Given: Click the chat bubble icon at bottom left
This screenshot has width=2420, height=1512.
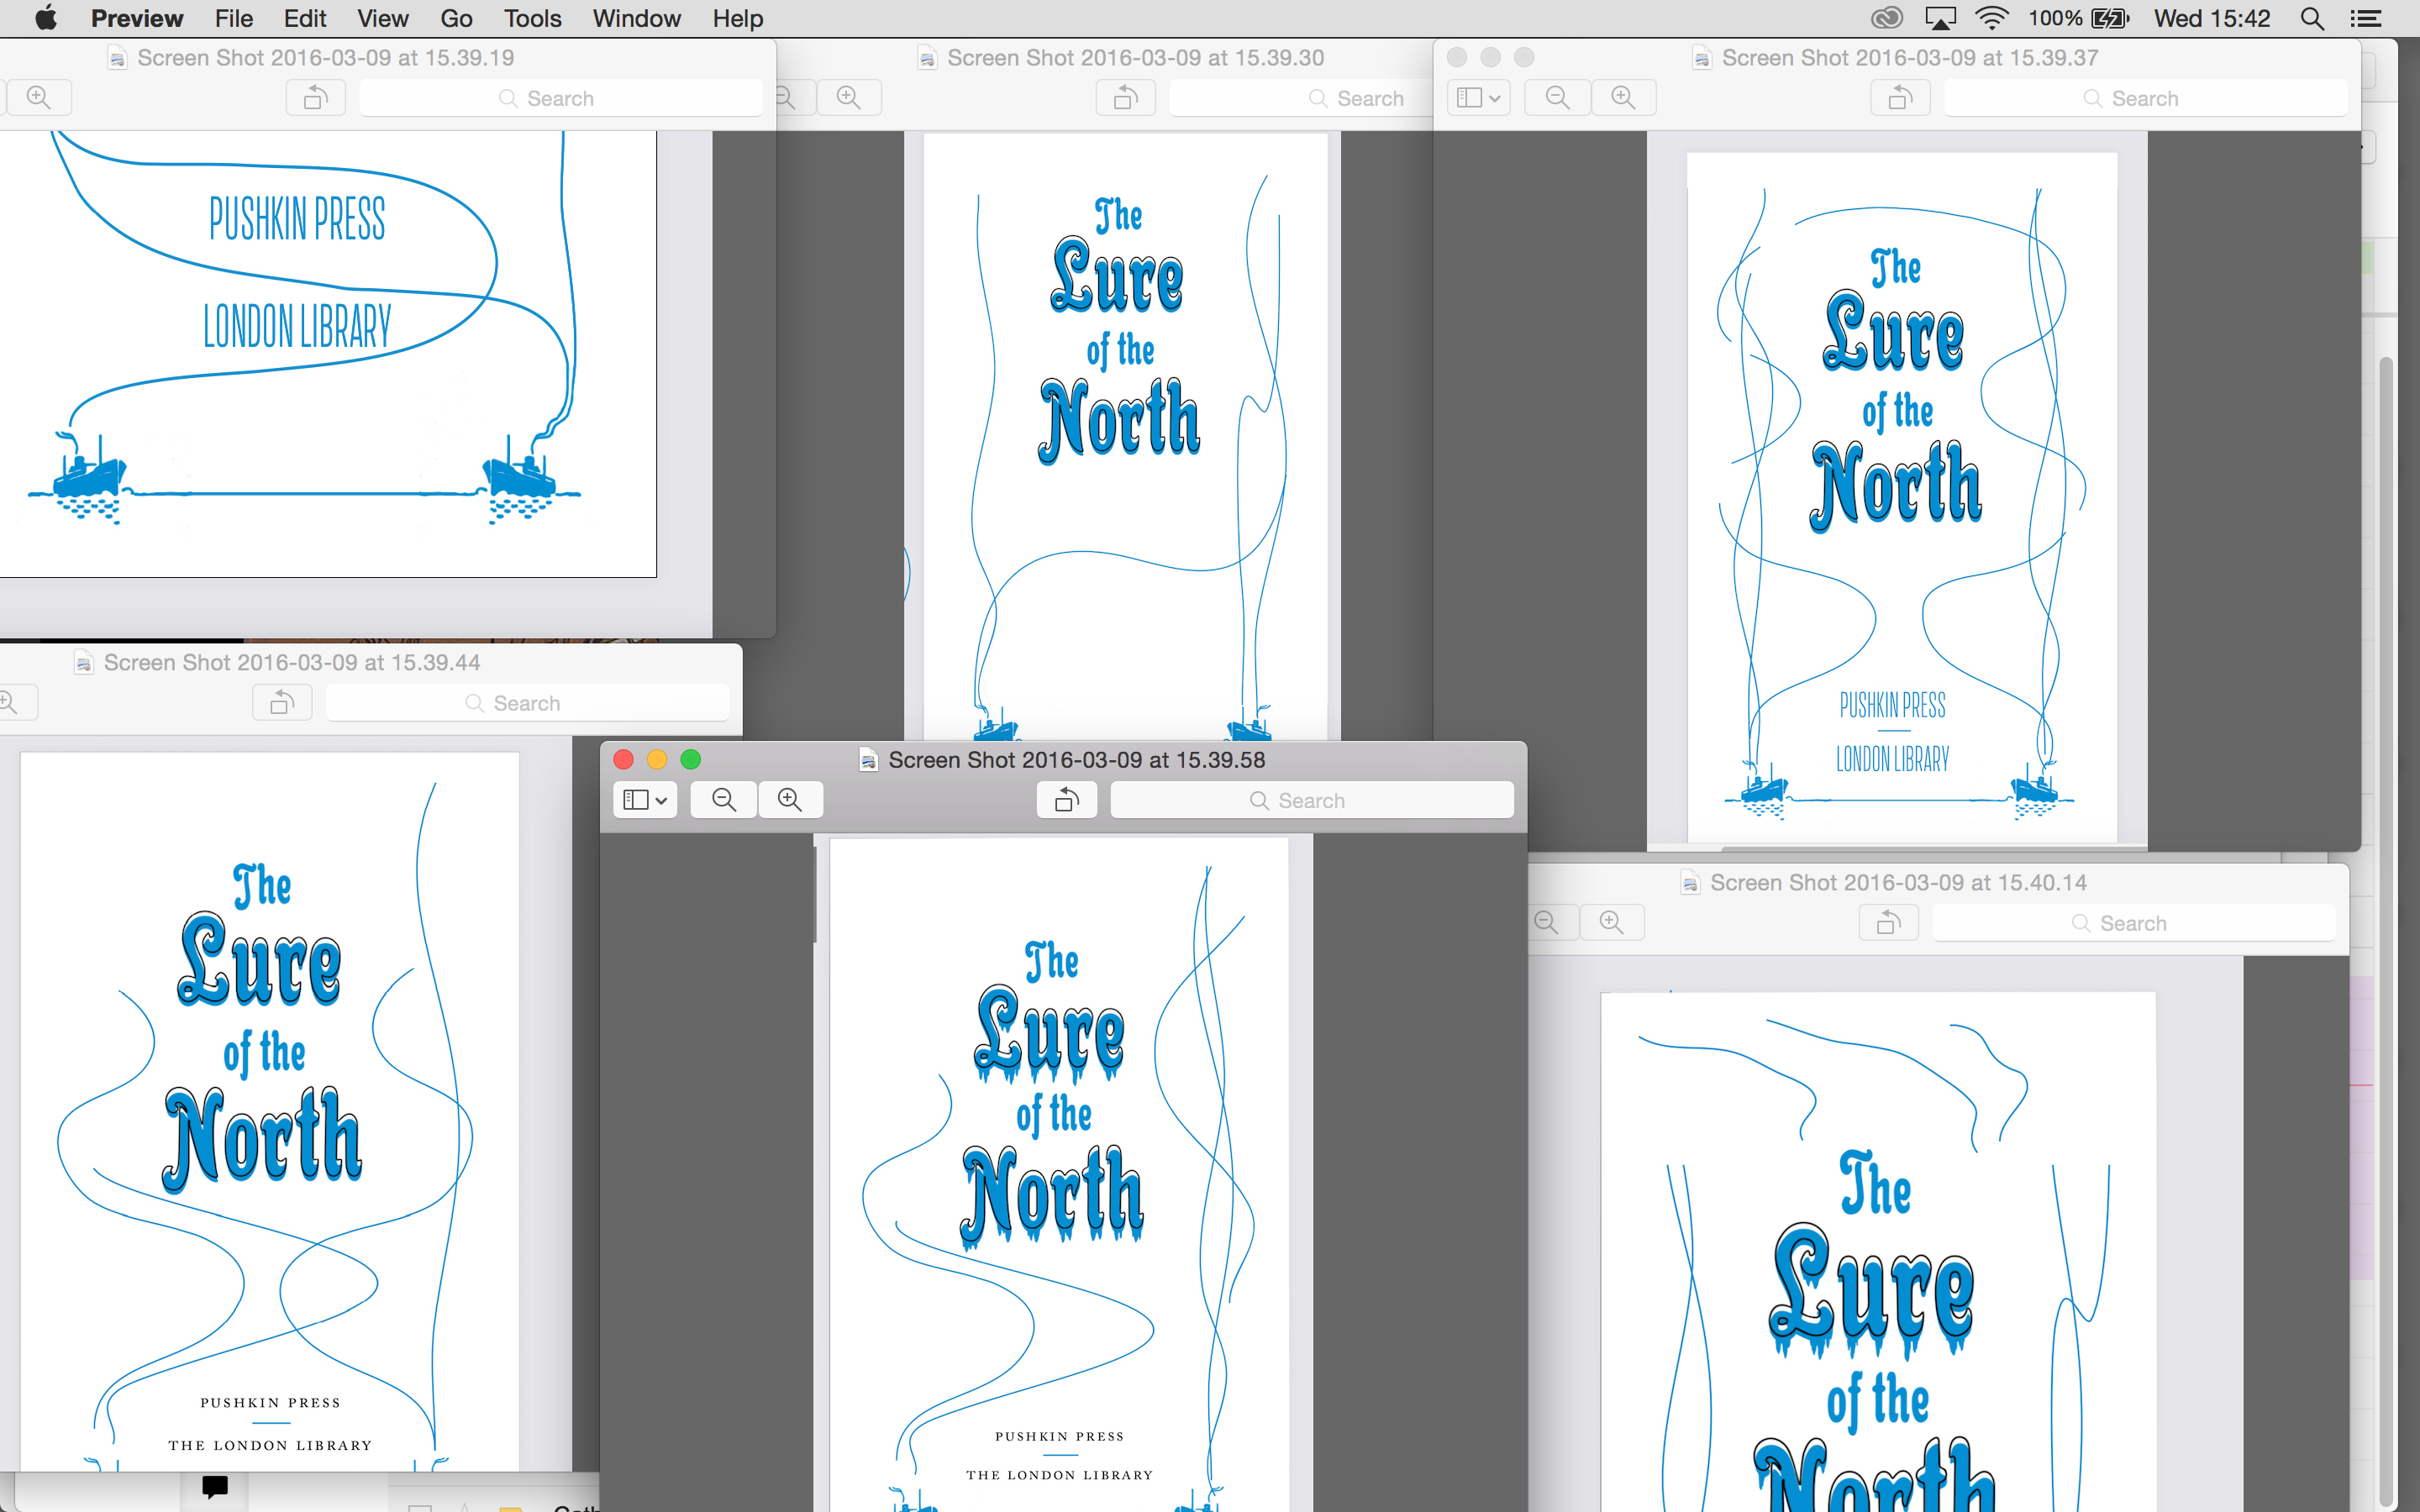Looking at the screenshot, I should point(214,1487).
